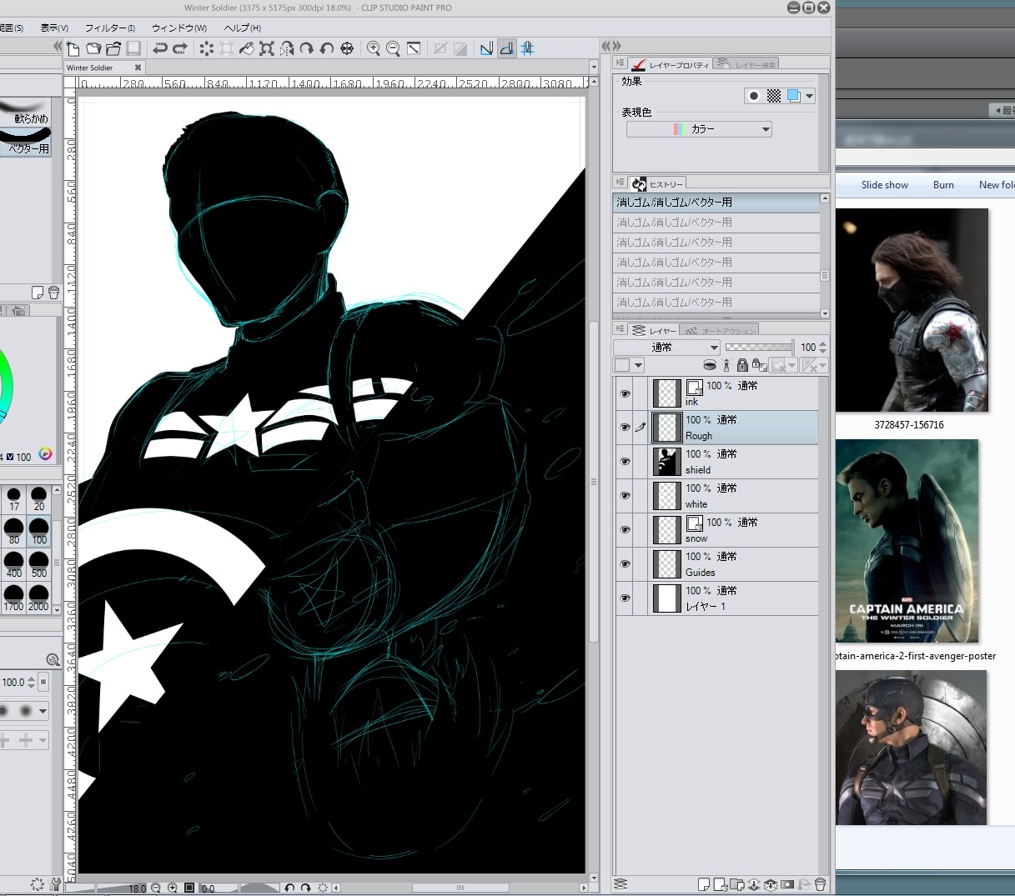Click the Fit to screen toolbar icon
Viewport: 1015px width, 896px height.
pos(414,49)
